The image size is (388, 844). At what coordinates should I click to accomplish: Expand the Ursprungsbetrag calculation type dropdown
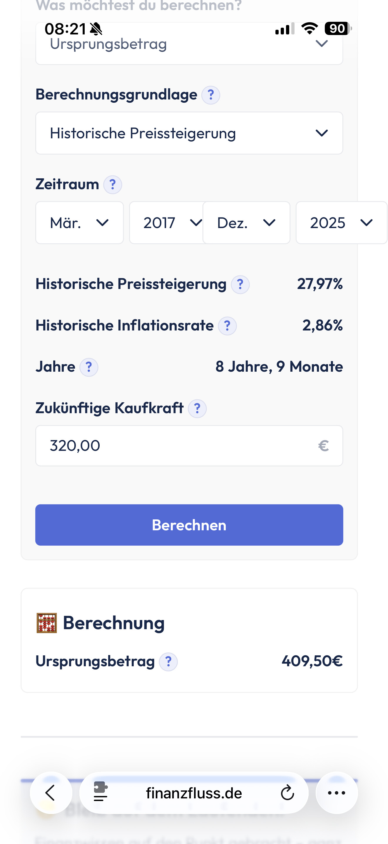[x=189, y=44]
